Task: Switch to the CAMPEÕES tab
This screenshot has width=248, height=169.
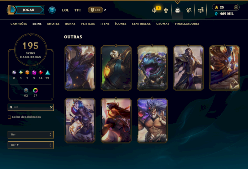Action: coord(19,24)
